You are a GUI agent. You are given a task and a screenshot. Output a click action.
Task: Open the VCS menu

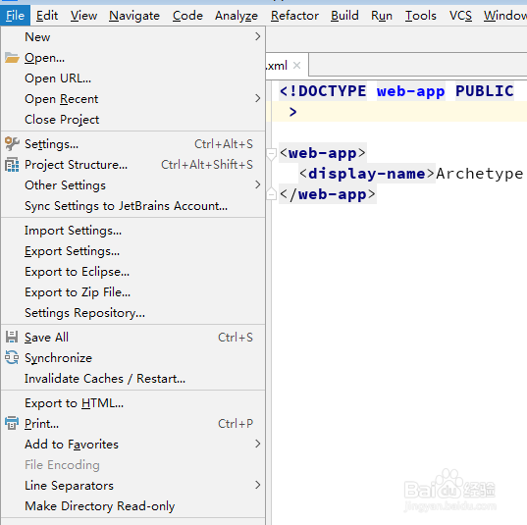tap(460, 16)
